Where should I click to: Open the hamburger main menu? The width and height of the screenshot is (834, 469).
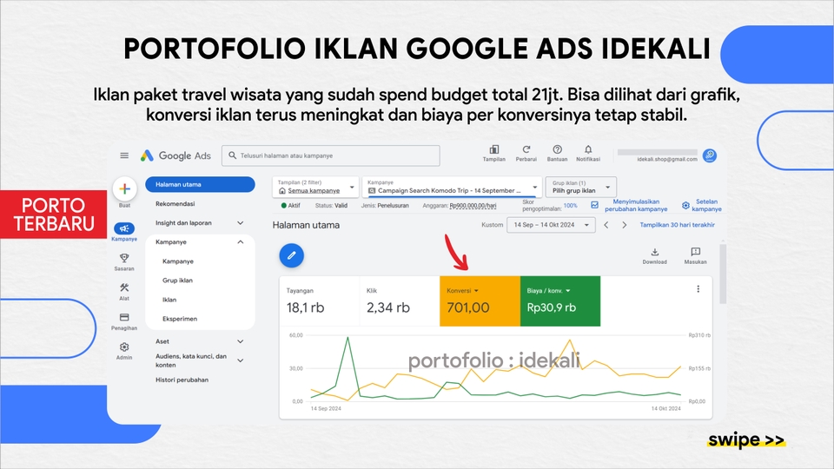point(124,155)
